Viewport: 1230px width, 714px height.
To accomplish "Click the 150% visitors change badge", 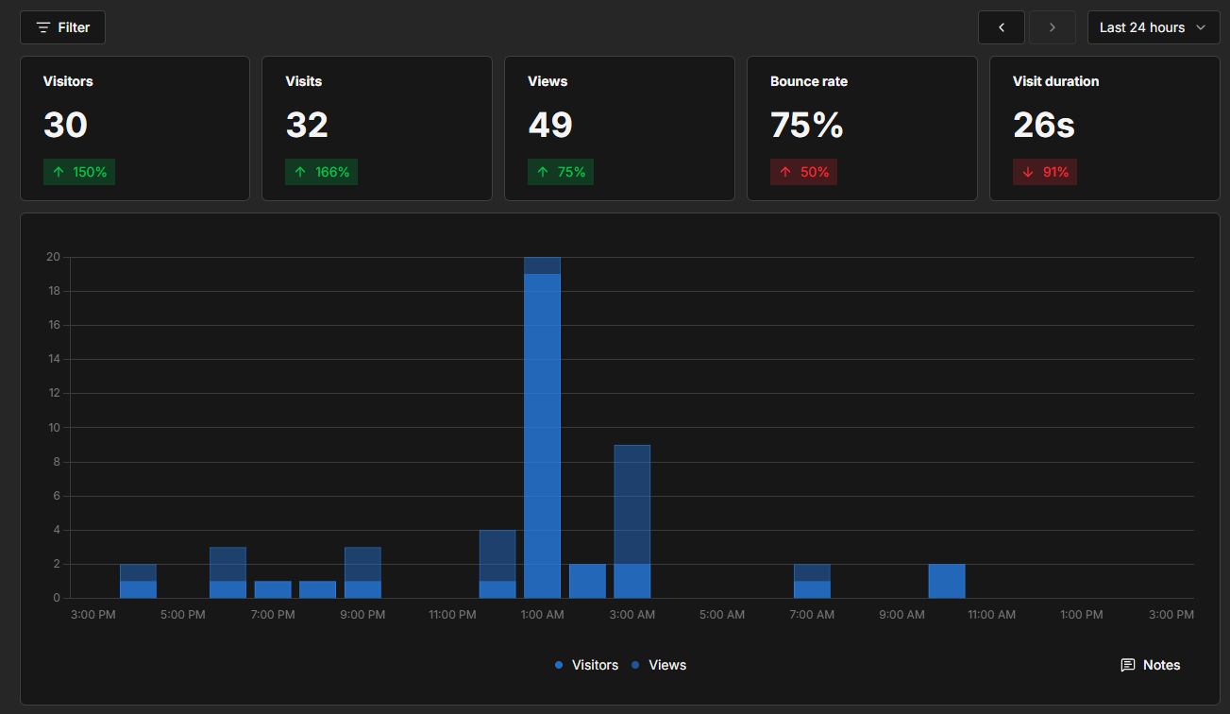I will (x=79, y=172).
